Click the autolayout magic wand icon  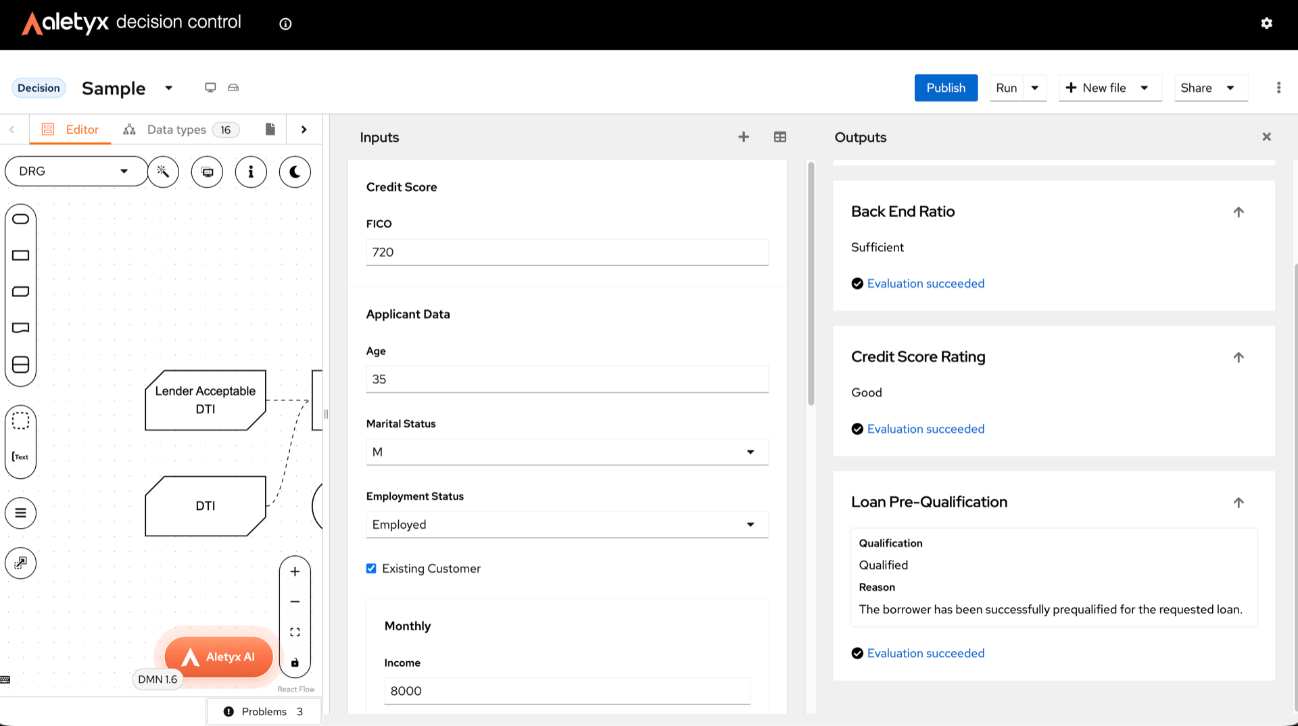tap(163, 172)
